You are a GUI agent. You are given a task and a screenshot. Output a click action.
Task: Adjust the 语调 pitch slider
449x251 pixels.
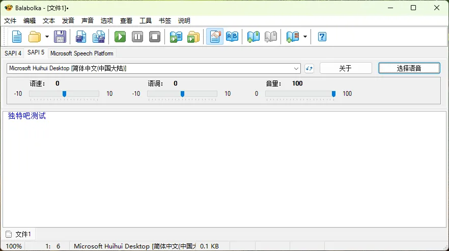tap(182, 94)
